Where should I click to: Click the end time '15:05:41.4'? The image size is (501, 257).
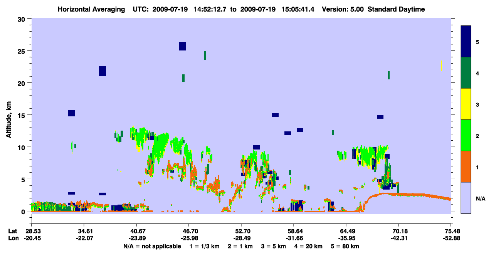tap(299, 9)
